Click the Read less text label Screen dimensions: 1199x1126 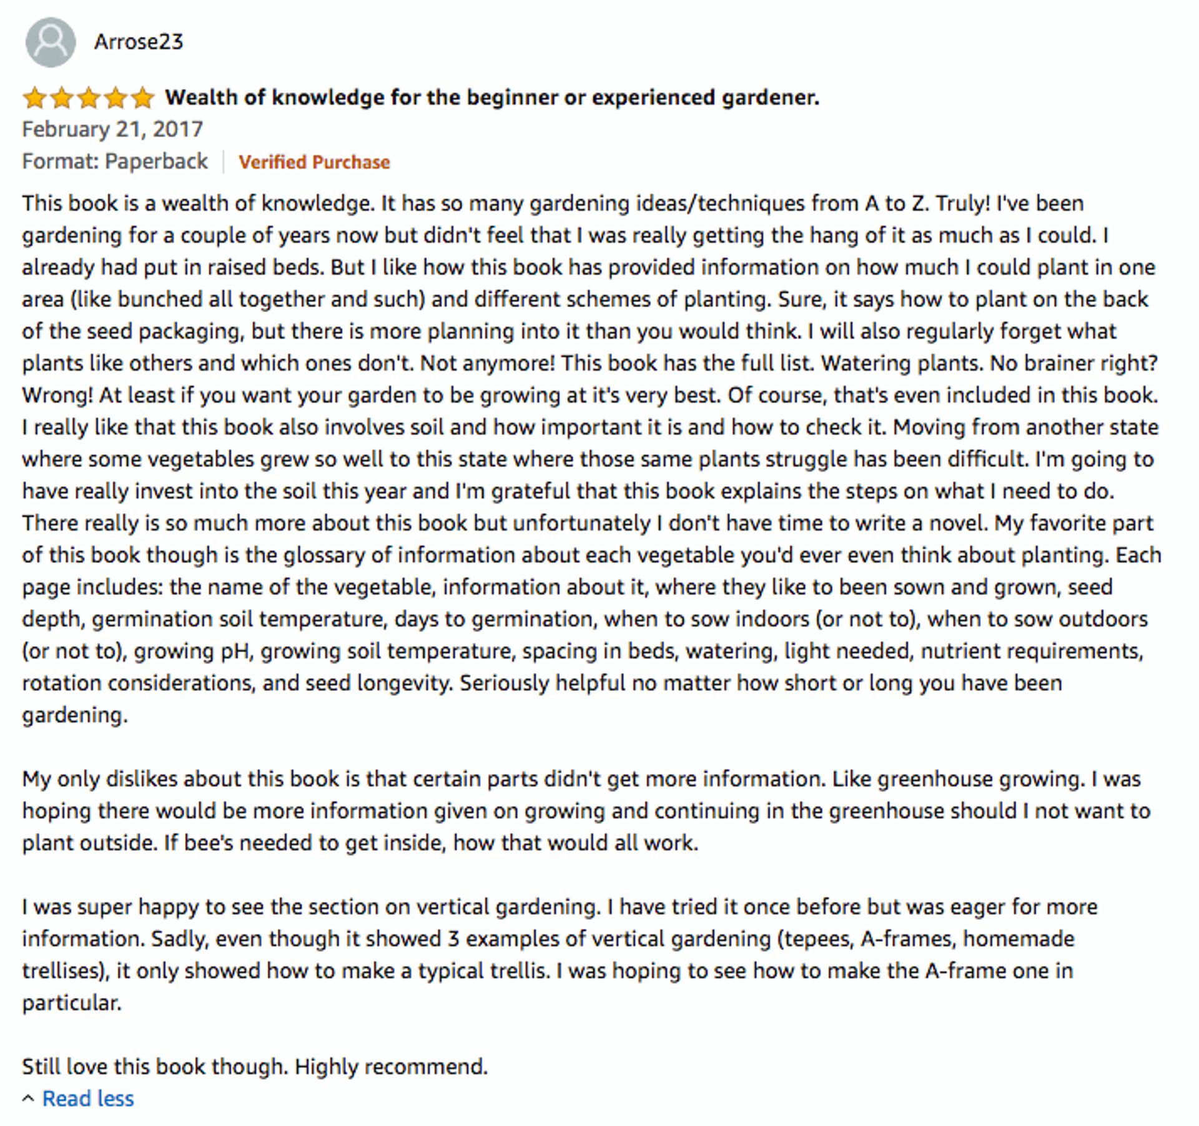[x=87, y=1098]
